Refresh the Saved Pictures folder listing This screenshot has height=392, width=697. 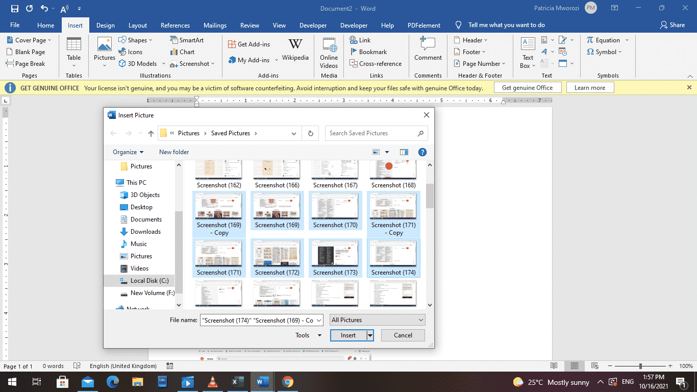tap(310, 133)
